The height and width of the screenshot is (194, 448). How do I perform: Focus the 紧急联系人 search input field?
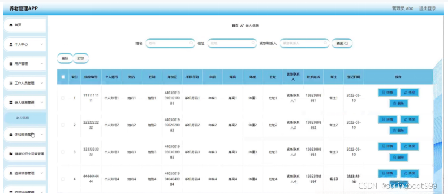(305, 43)
